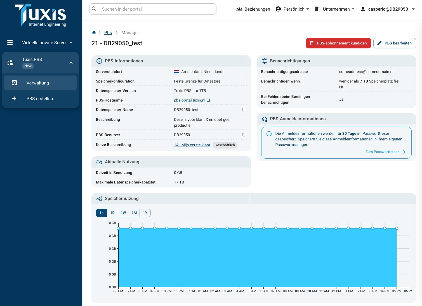Open the Beziehungen menu item
The image size is (422, 306).
tap(253, 9)
